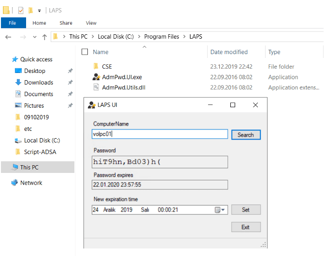Click into the ComputerName text field
This screenshot has height=256, width=324.
(x=159, y=134)
